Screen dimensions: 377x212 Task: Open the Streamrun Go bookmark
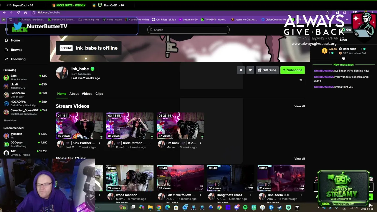click(188, 20)
